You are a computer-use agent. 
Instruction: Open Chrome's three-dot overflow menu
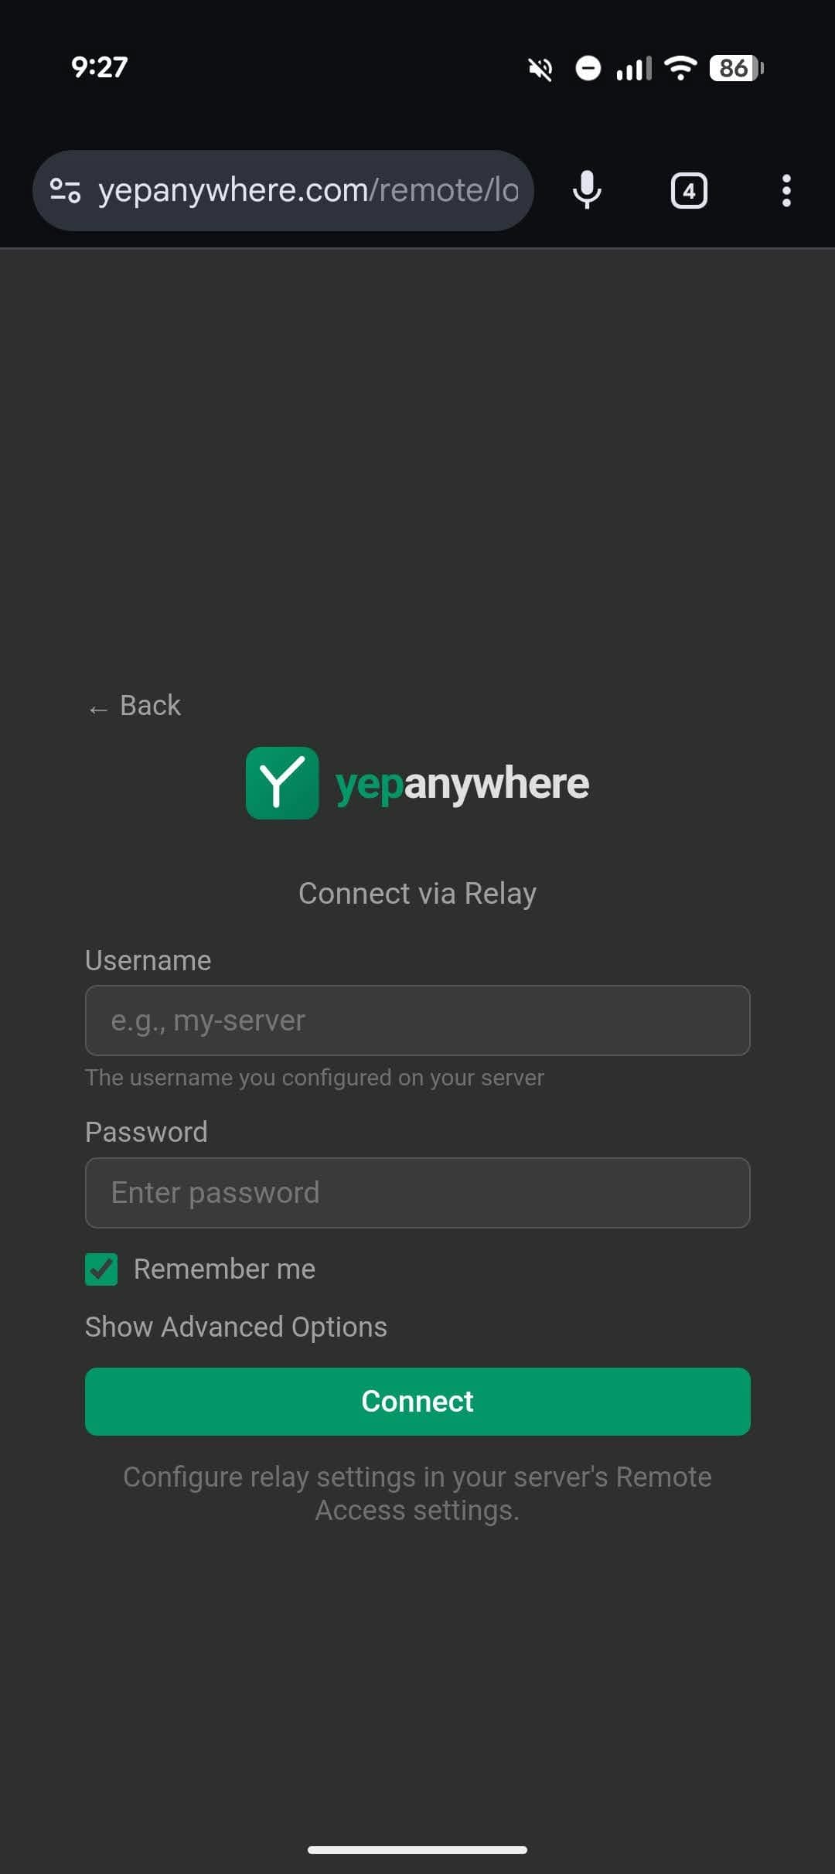[786, 190]
